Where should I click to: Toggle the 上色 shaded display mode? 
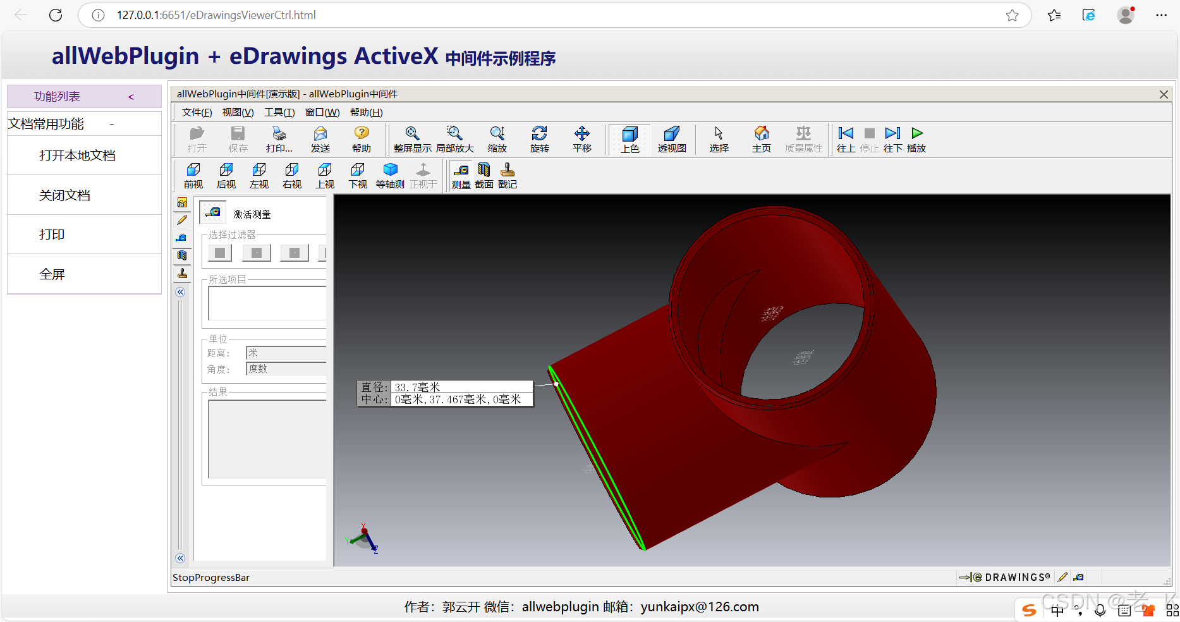630,140
